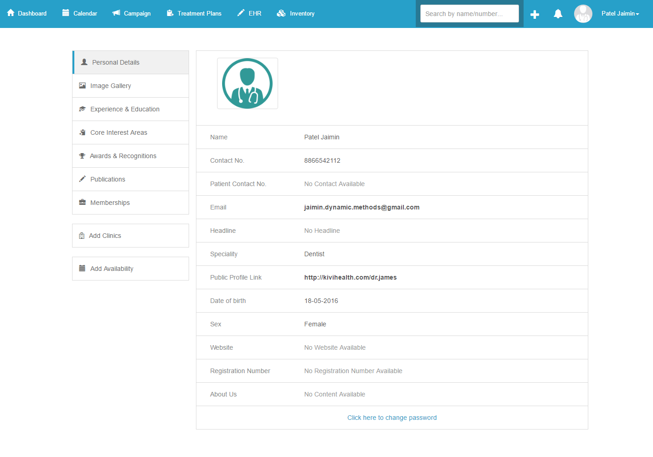Click the Memberships briefcase icon
This screenshot has width=653, height=457.
coord(83,202)
